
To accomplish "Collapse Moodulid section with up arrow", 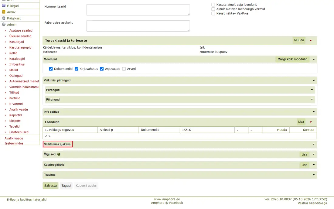I will [314, 60].
